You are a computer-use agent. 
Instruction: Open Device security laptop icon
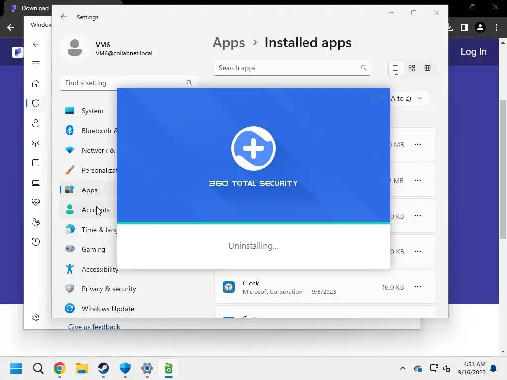coord(36,183)
